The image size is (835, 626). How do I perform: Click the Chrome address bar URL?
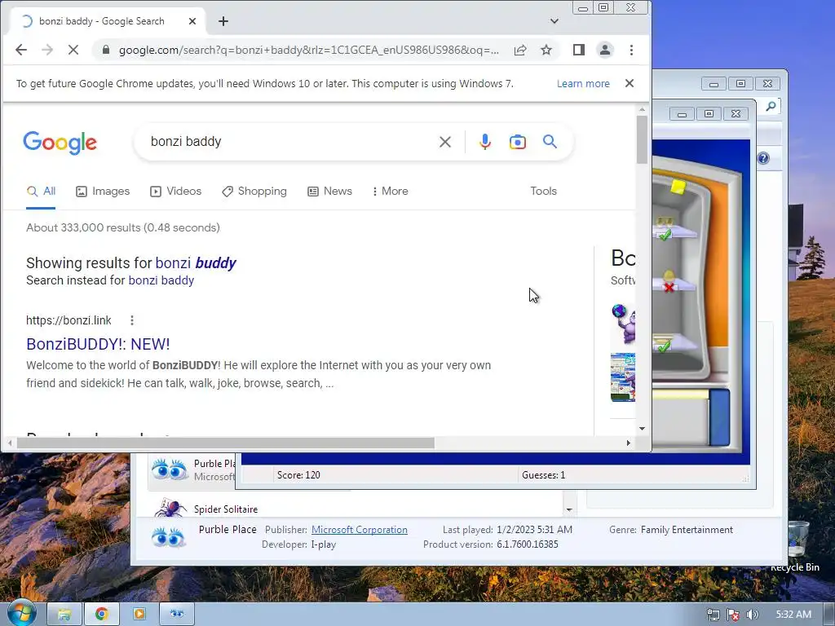(309, 50)
